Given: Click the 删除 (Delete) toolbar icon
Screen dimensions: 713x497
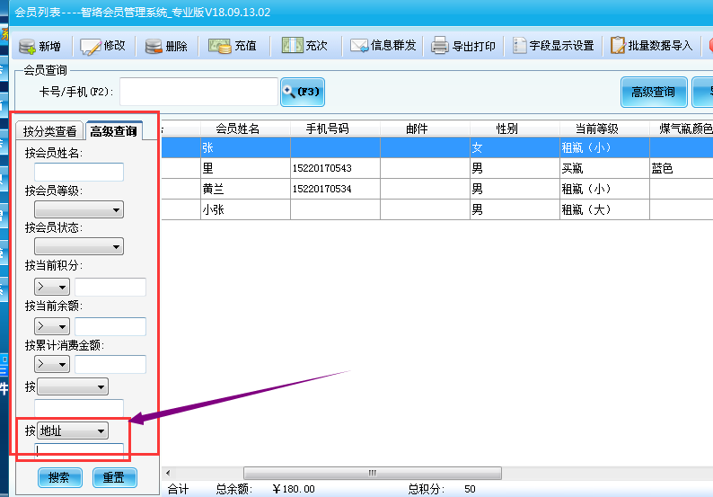Looking at the screenshot, I should tap(154, 46).
